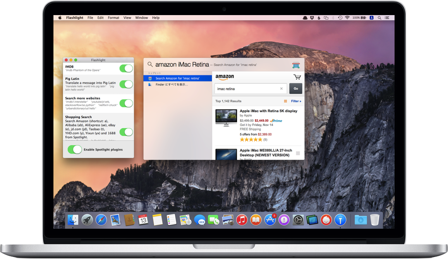Open the Wi-Fi status menu
The image size is (448, 262).
point(347,18)
